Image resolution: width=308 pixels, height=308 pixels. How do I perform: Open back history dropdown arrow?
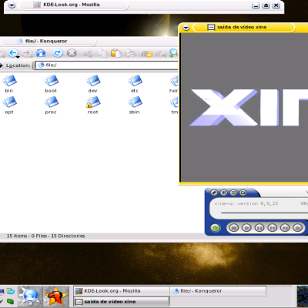tap(18, 57)
